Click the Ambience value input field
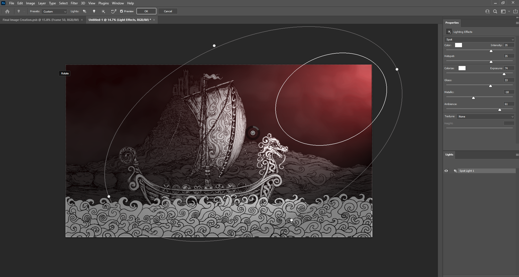 pyautogui.click(x=509, y=104)
